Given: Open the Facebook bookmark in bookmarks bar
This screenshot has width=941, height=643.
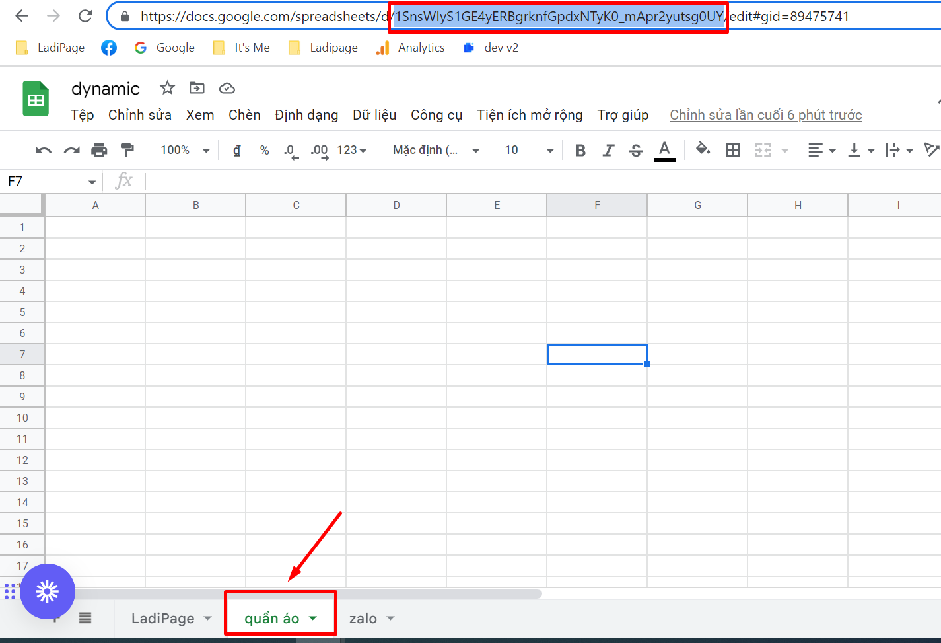Looking at the screenshot, I should point(109,48).
